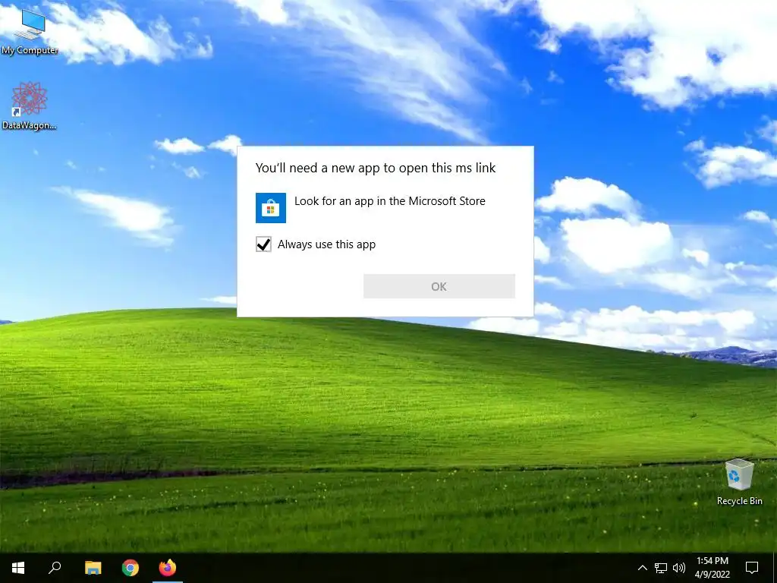Launch Google Chrome from the taskbar
Image resolution: width=777 pixels, height=583 pixels.
point(131,568)
